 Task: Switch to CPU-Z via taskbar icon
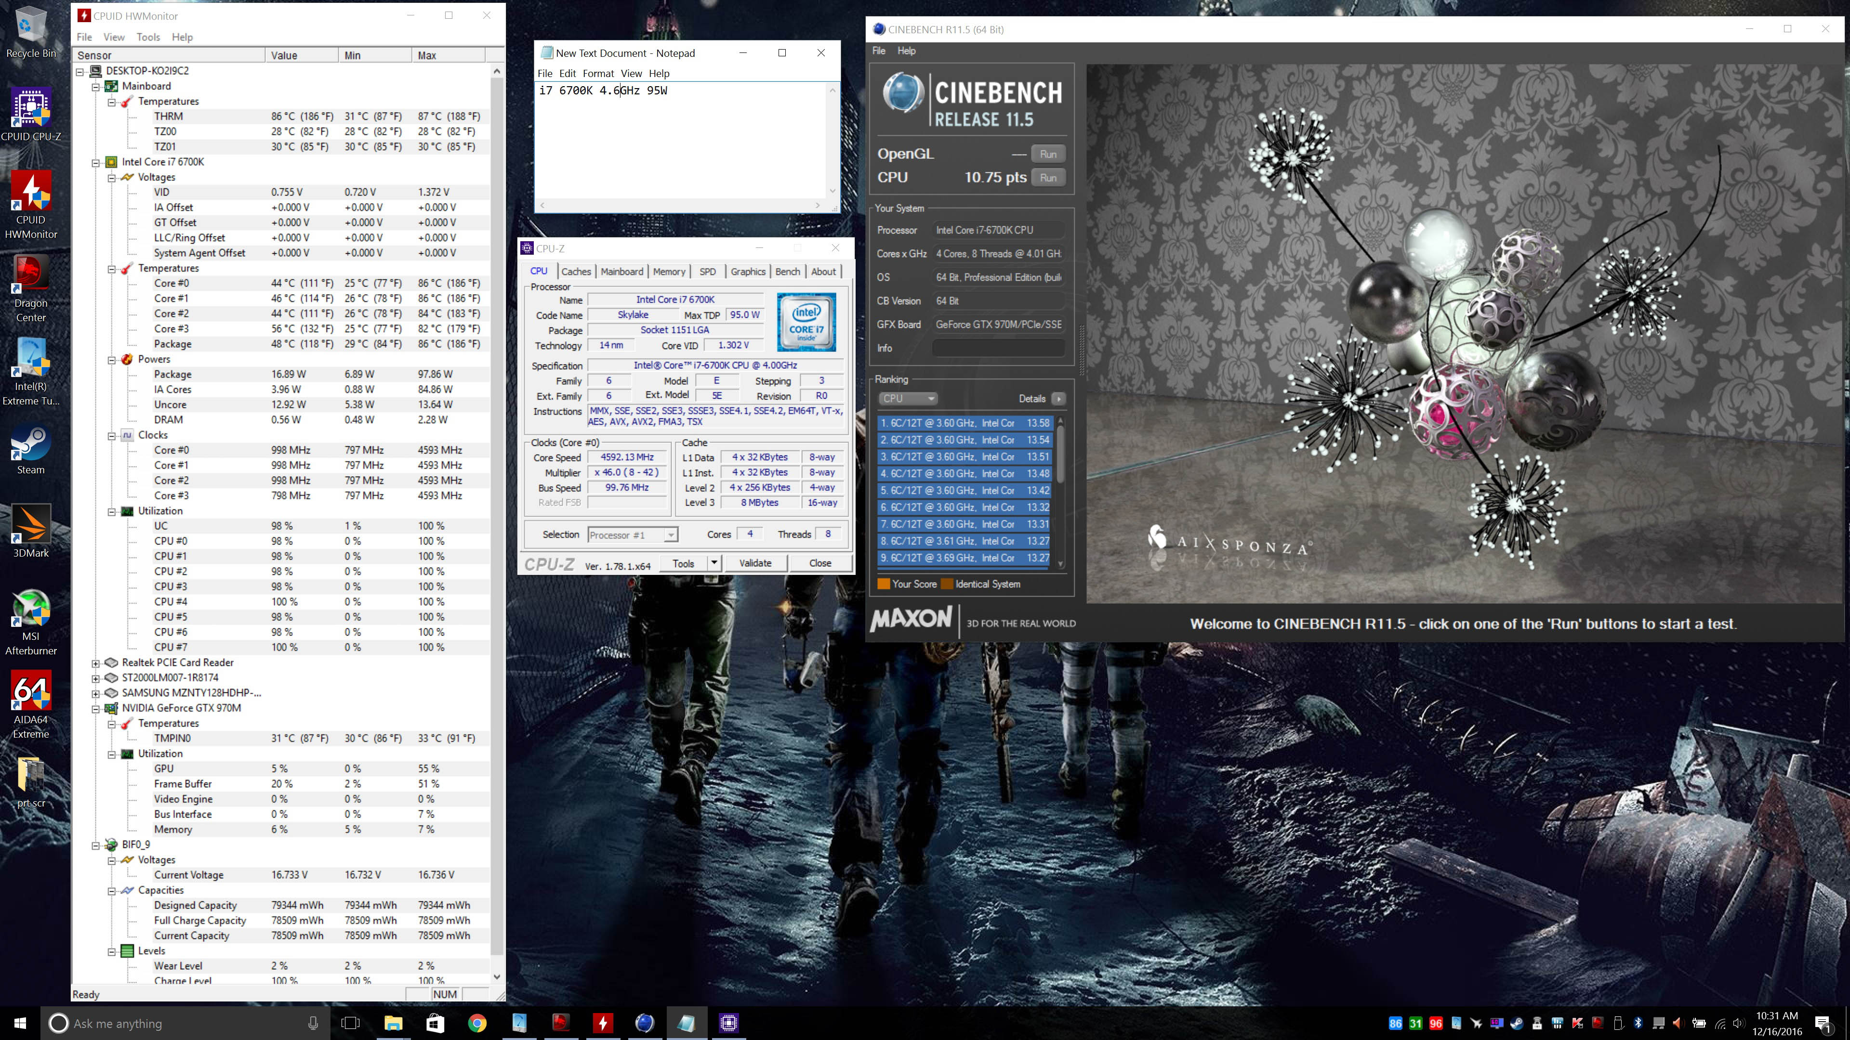coord(728,1023)
